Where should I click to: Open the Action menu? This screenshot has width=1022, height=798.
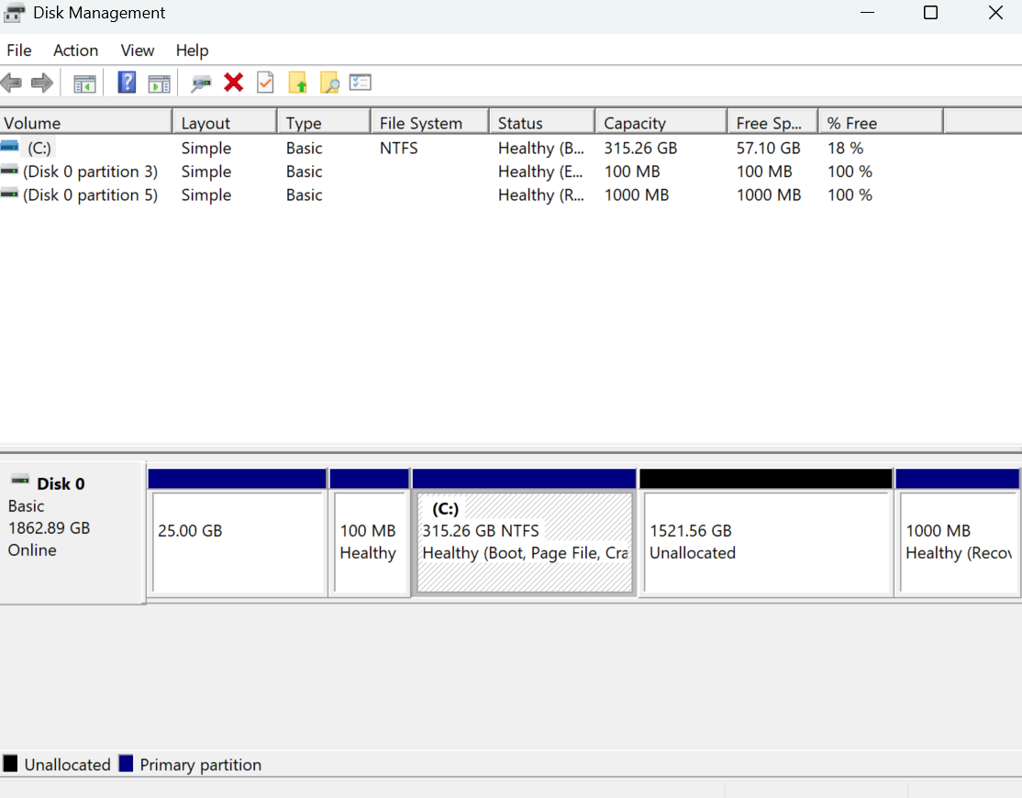tap(75, 50)
